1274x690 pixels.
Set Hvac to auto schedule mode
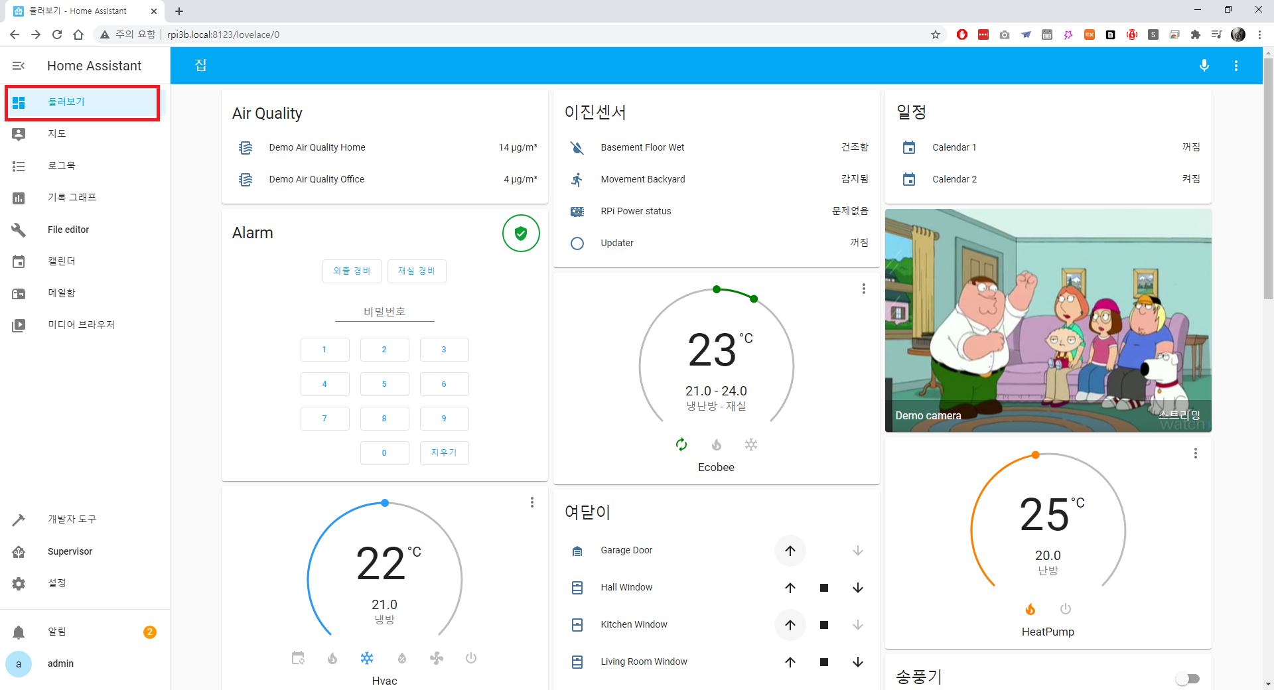point(298,658)
